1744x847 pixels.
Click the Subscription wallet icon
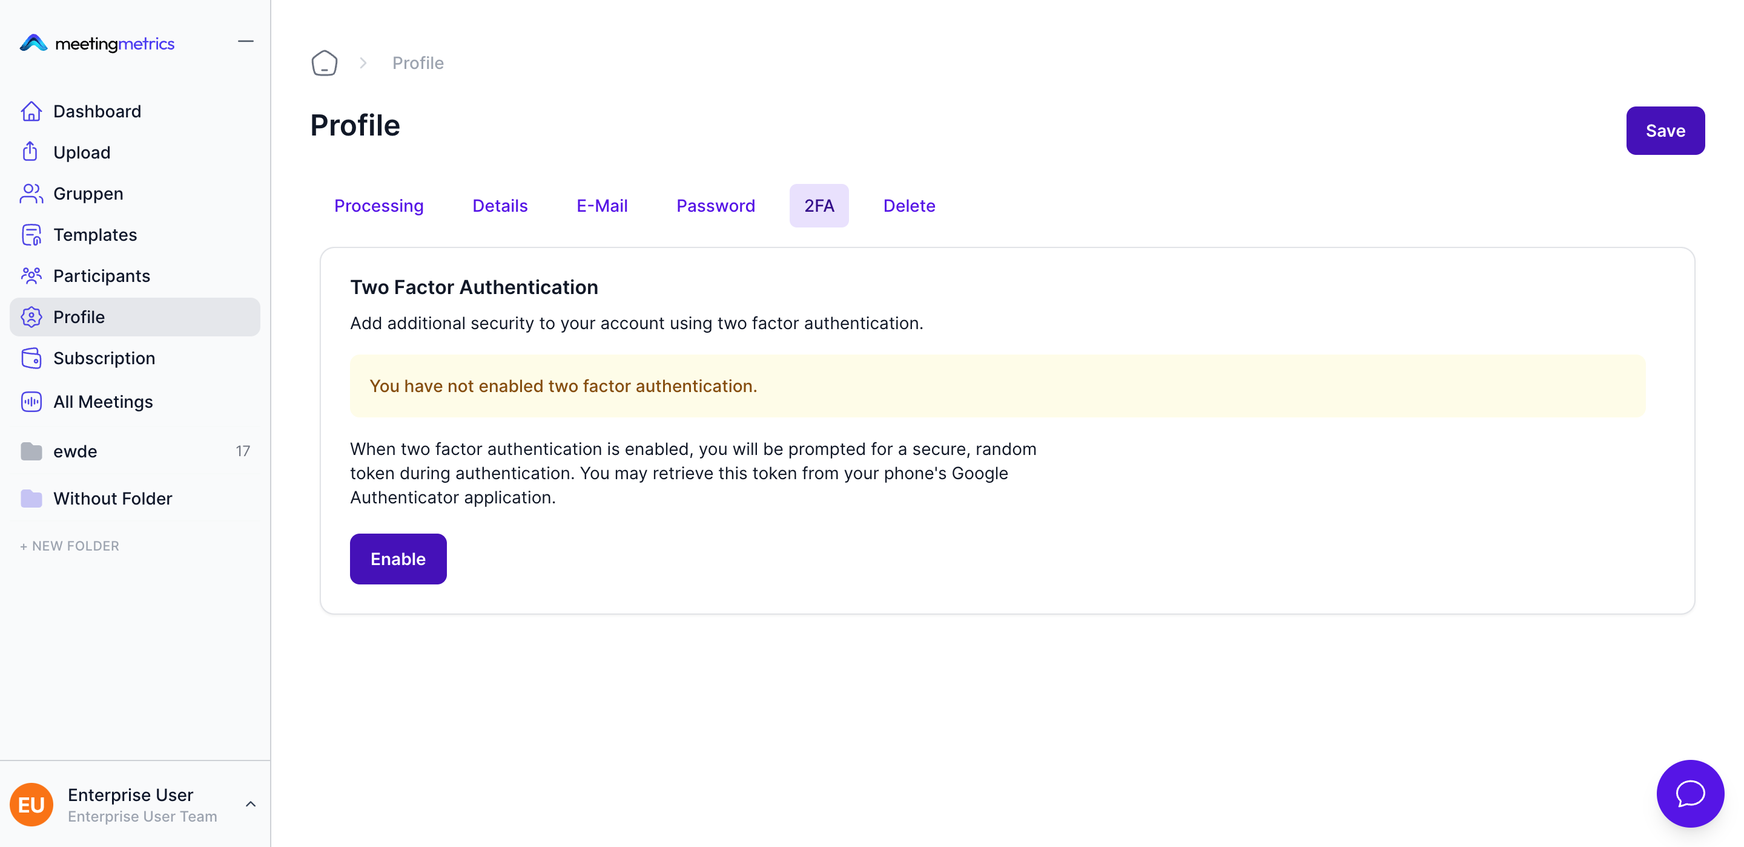pos(31,358)
